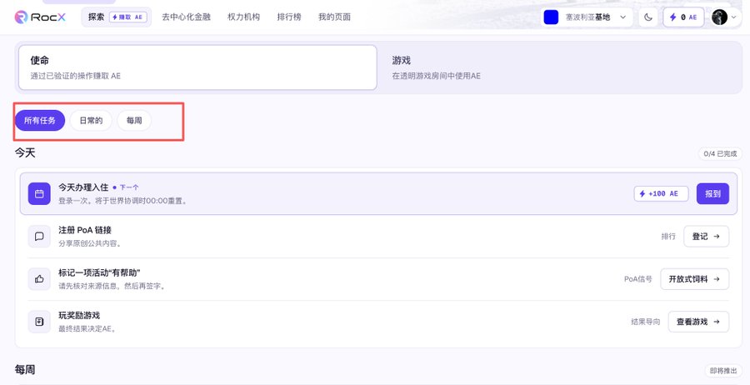Open the profile avatar menu
Image resolution: width=750 pixels, height=385 pixels.
click(719, 17)
